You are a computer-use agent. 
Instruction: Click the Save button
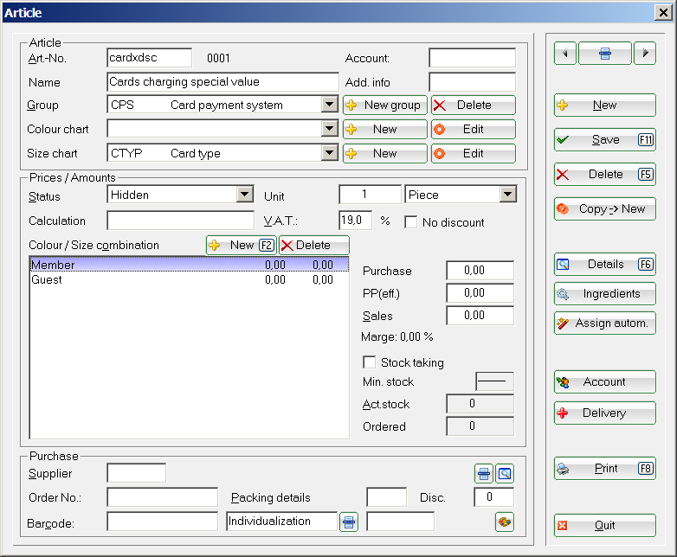(x=604, y=140)
